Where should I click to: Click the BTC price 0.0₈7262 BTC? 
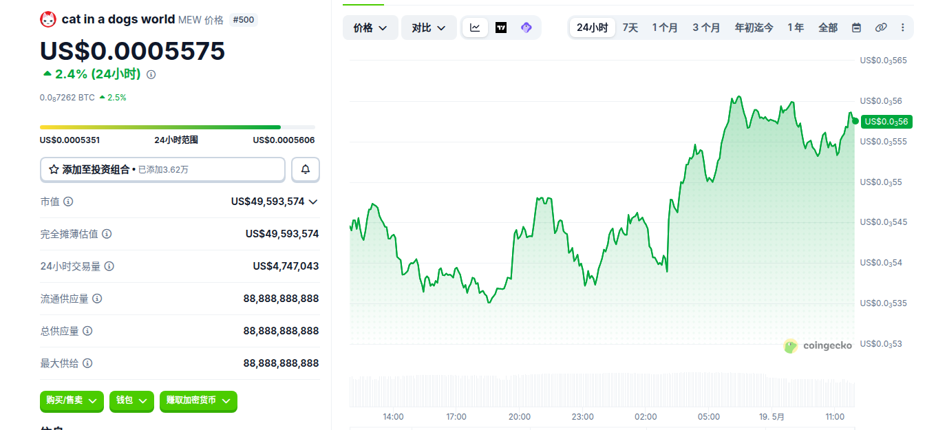pyautogui.click(x=67, y=98)
